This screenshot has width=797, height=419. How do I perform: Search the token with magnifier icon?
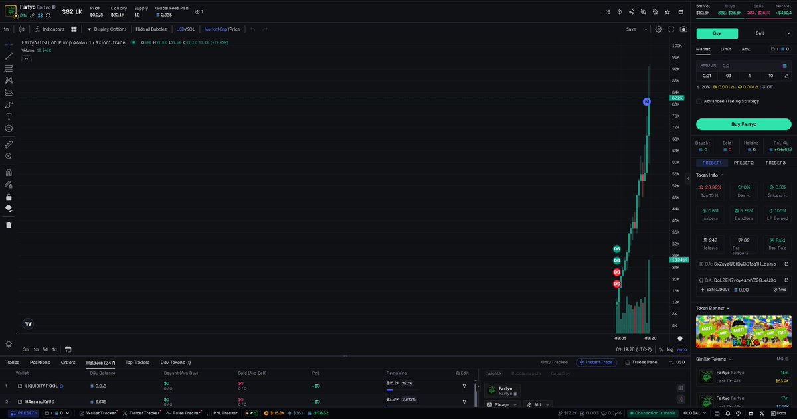pyautogui.click(x=48, y=15)
